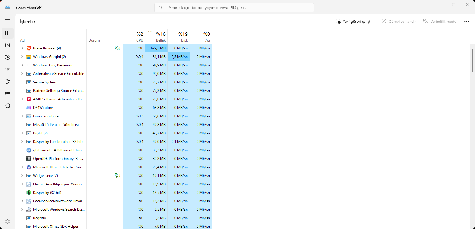This screenshot has height=229, width=475.
Task: Select the Registry process row
Action: tap(114, 218)
